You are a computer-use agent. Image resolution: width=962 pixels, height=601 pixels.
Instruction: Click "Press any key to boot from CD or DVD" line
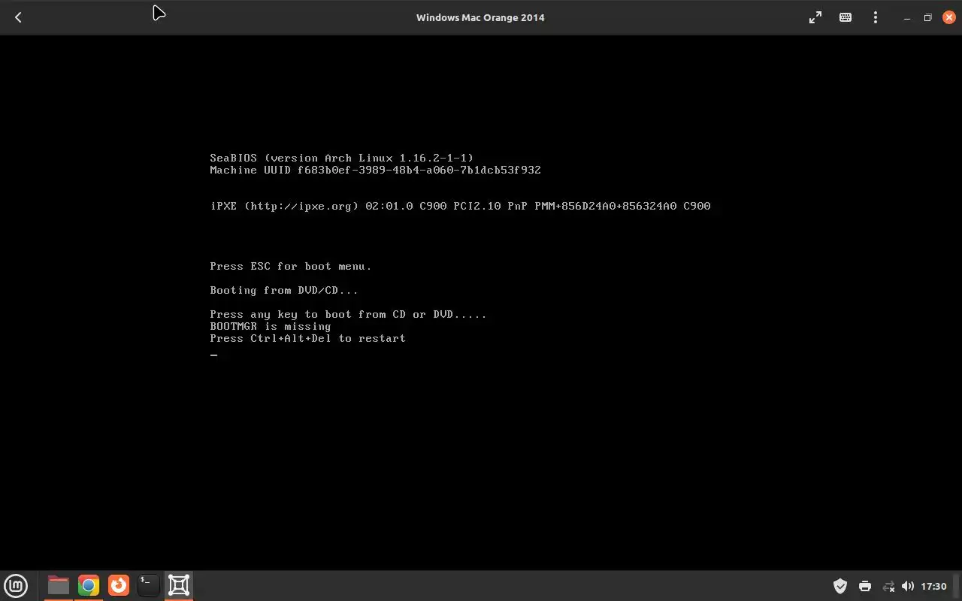point(348,314)
